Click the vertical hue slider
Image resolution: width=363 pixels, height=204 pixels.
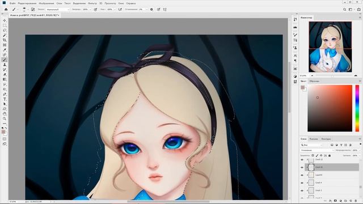coord(357,108)
